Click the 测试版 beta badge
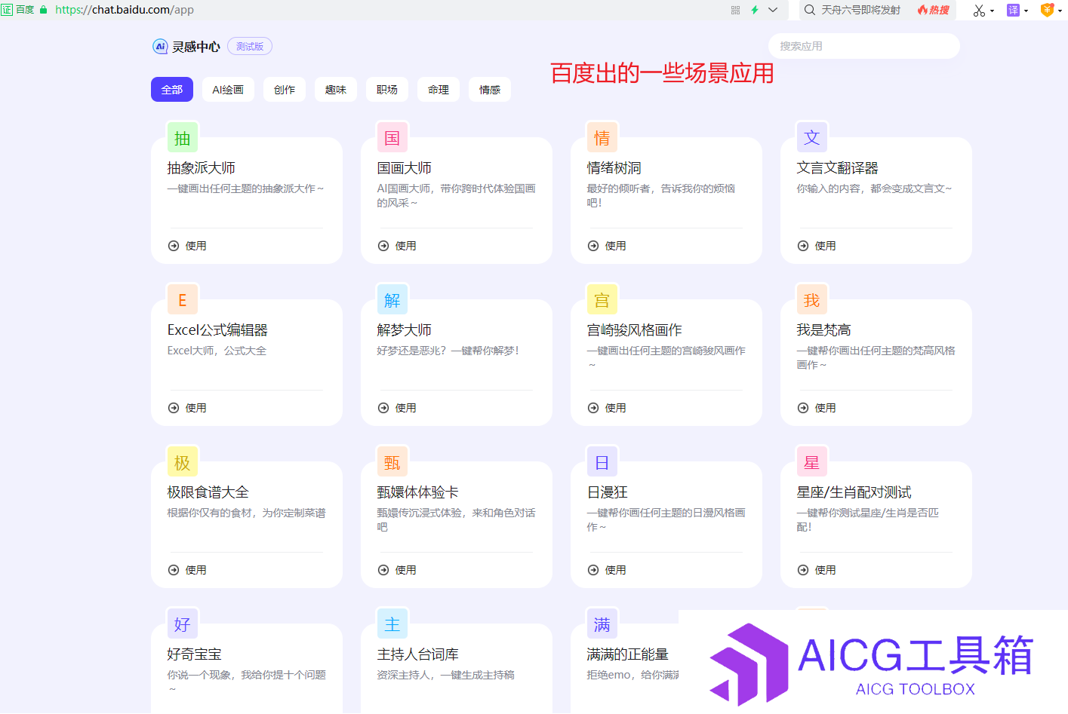This screenshot has height=714, width=1068. coord(250,47)
